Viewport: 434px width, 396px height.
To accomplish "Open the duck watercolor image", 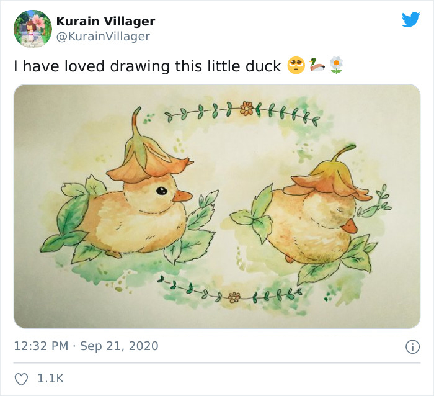I will (217, 206).
